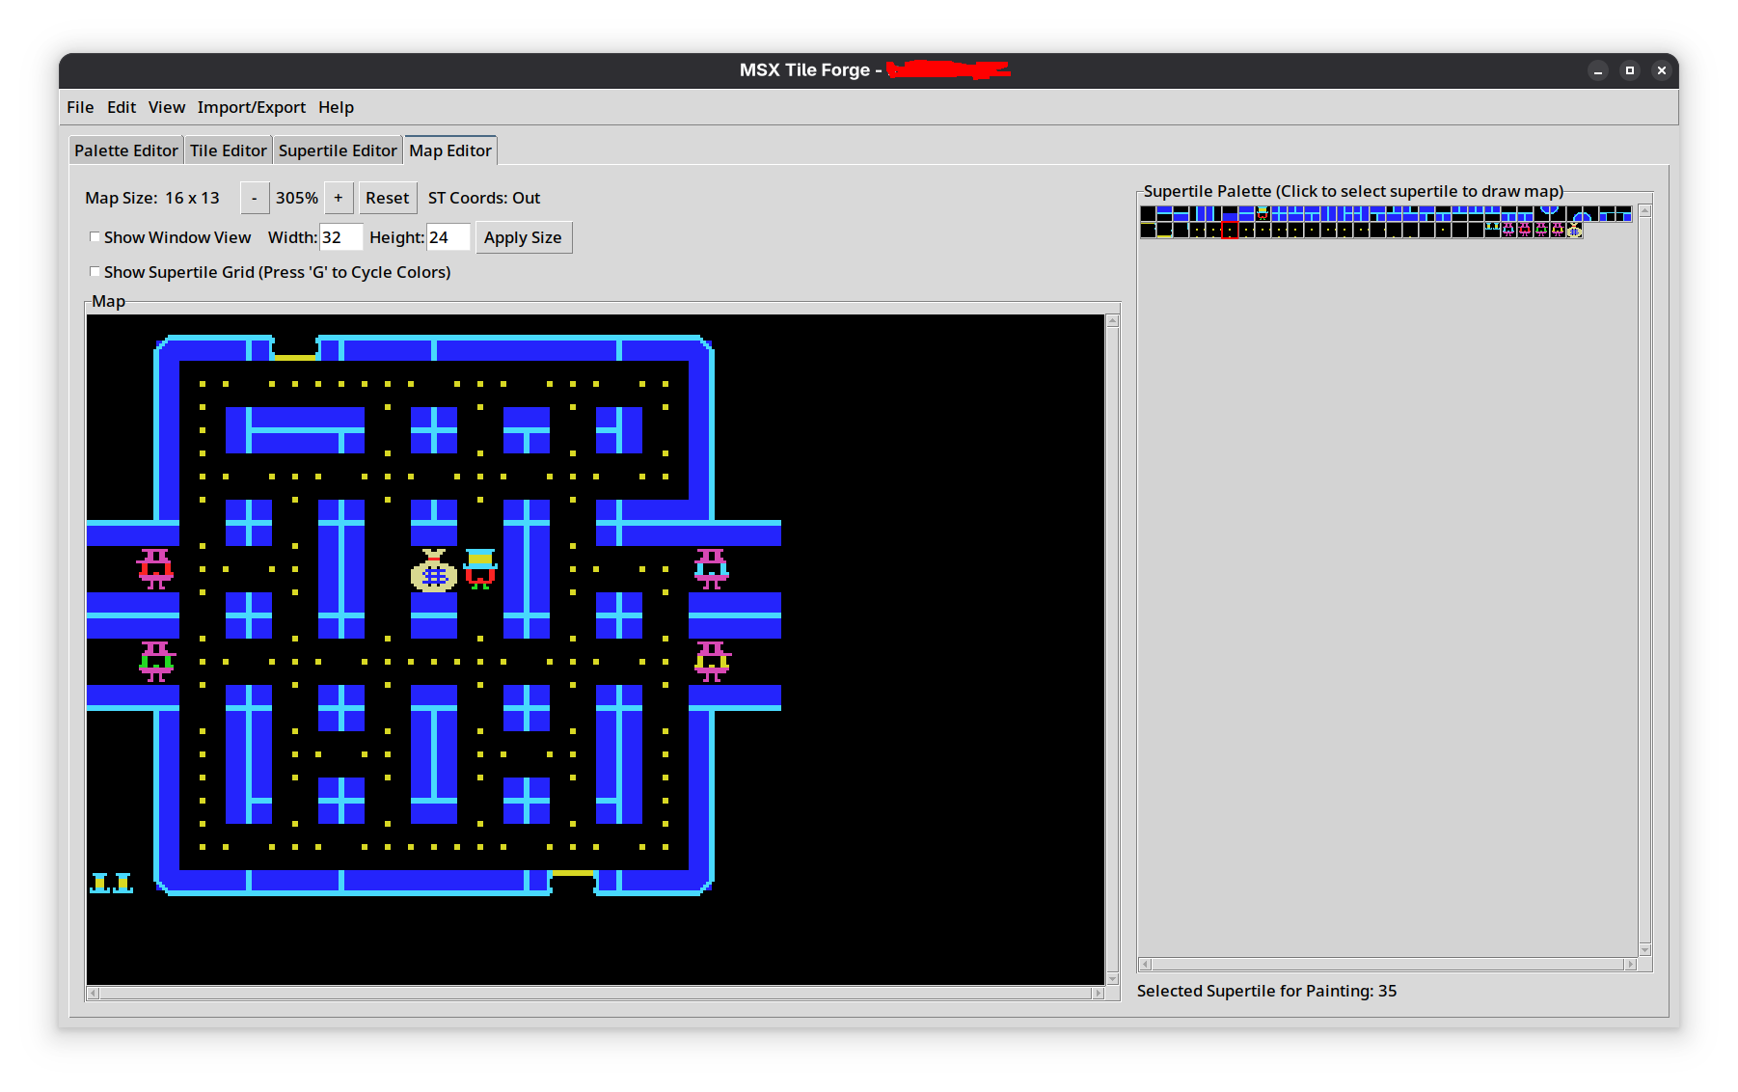Switch to the Tile Editor tab
This screenshot has width=1738, height=1092.
coord(229,150)
